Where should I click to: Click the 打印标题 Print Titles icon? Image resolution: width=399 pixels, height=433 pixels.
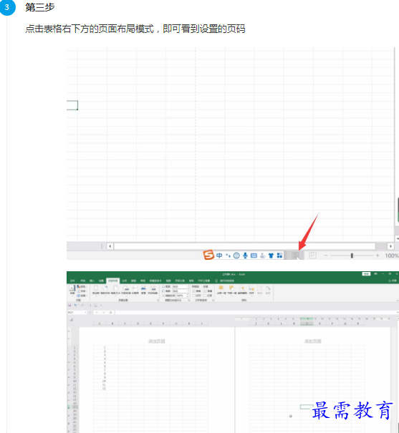pyautogui.click(x=153, y=289)
